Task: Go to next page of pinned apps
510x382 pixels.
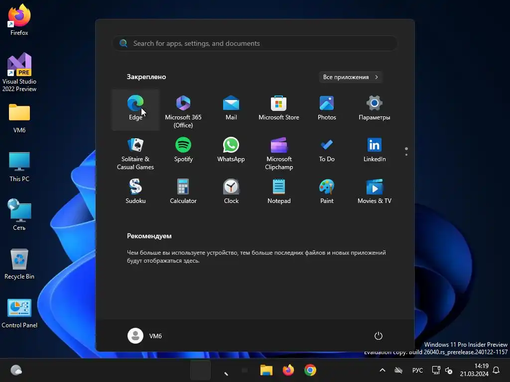Action: coord(406,154)
